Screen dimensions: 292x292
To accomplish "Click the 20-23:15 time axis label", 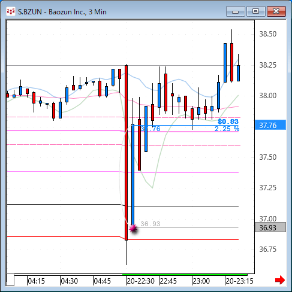I will pyautogui.click(x=239, y=281).
